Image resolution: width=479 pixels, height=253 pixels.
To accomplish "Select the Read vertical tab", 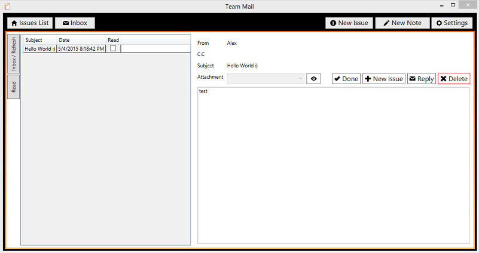I will click(13, 87).
